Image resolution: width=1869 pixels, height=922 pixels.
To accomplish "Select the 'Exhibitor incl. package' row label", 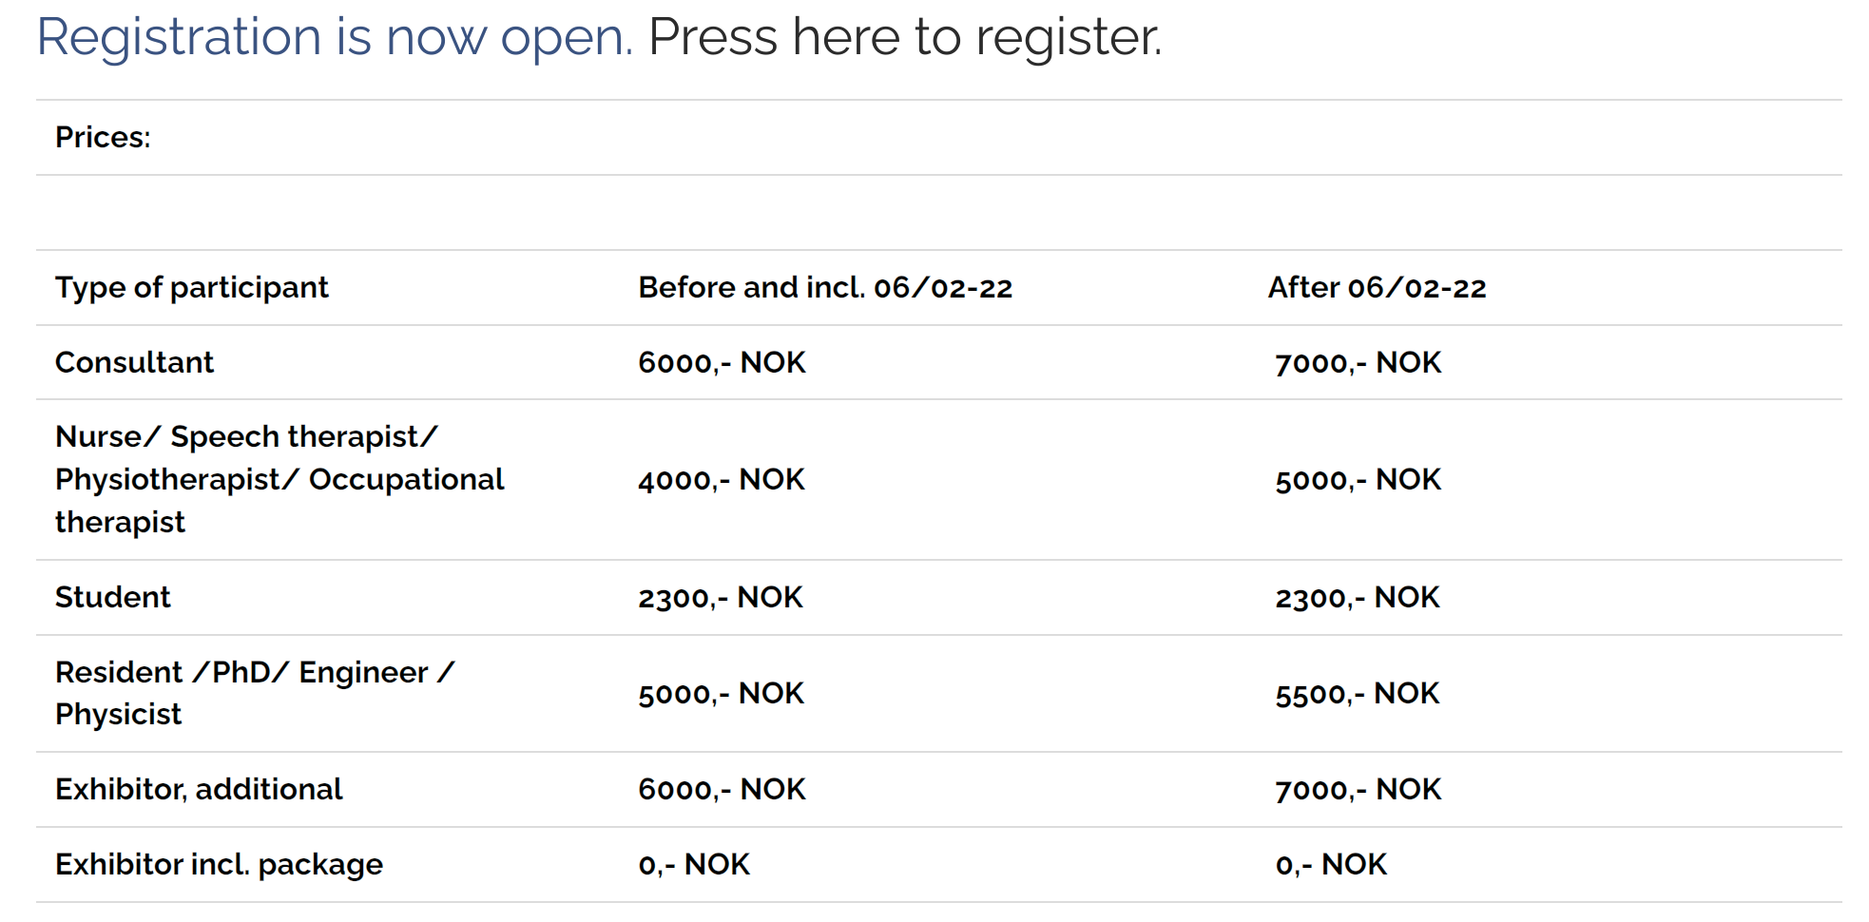I will [x=219, y=864].
